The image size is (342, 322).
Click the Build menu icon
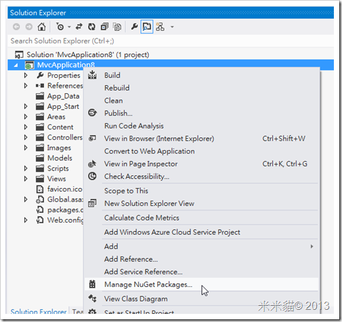click(x=92, y=75)
